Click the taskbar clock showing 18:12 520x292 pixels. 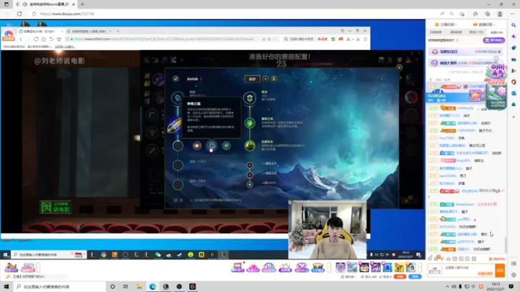[x=495, y=286]
